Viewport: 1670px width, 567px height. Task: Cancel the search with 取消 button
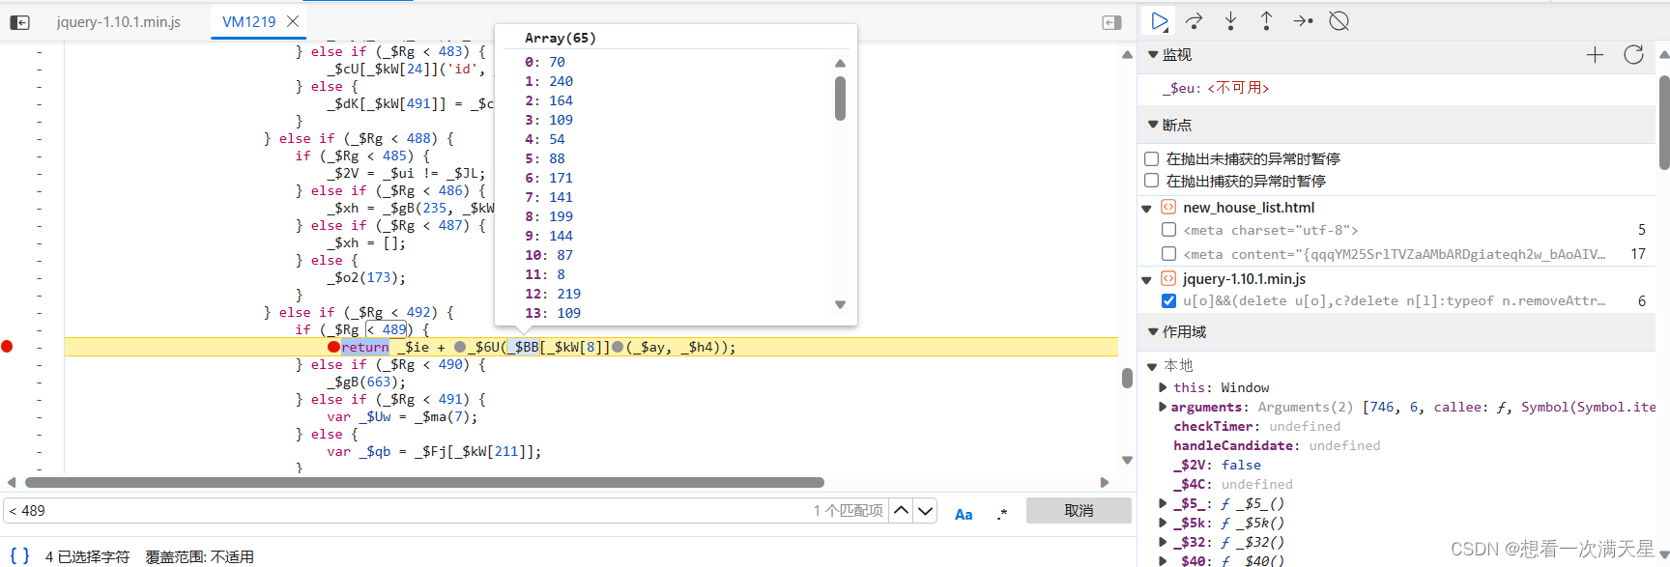[1079, 511]
